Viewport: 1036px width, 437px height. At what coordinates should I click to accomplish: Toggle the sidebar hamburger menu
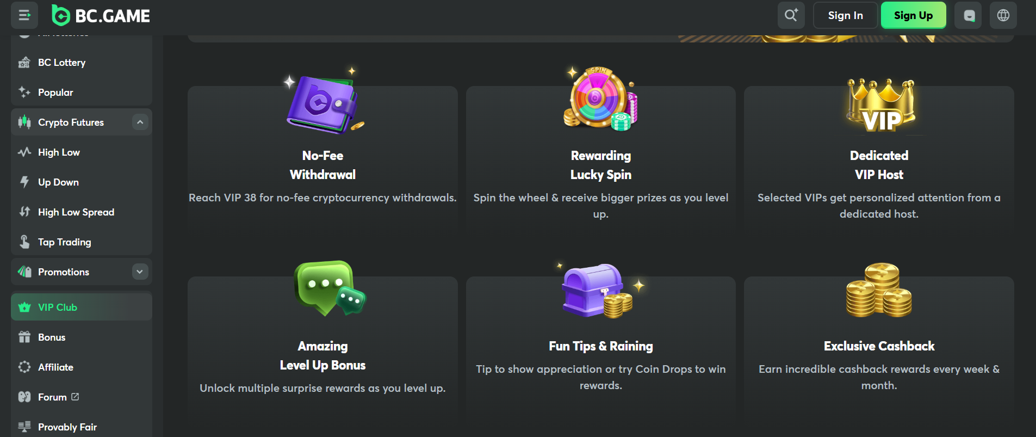click(x=24, y=15)
